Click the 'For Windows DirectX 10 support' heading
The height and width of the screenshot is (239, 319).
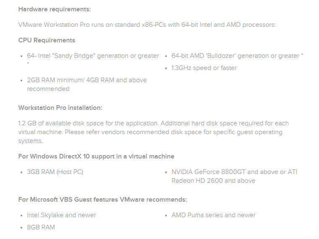96,156
